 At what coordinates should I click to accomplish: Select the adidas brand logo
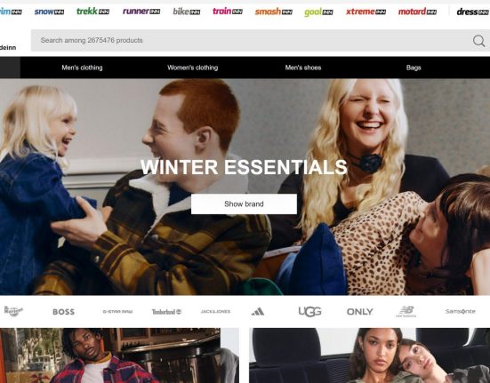pos(258,312)
